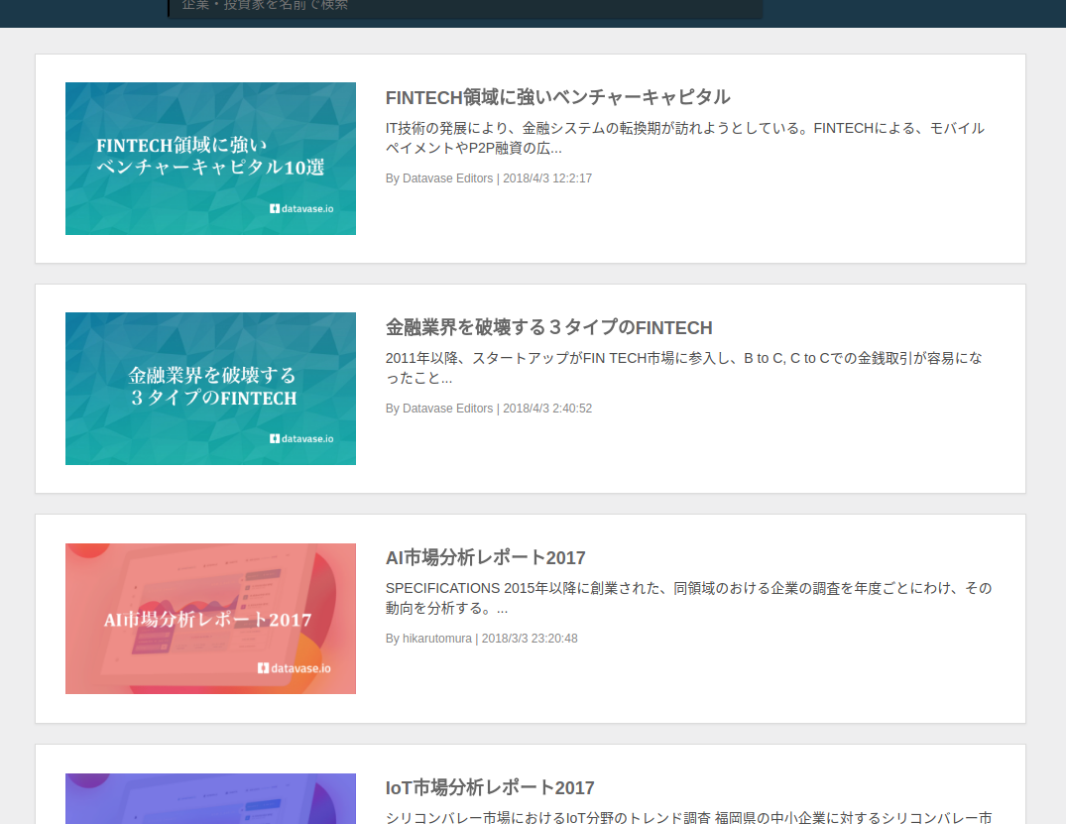Click the excerpt starting IT技術の発展により
Image resolution: width=1066 pixels, height=824 pixels.
click(684, 138)
